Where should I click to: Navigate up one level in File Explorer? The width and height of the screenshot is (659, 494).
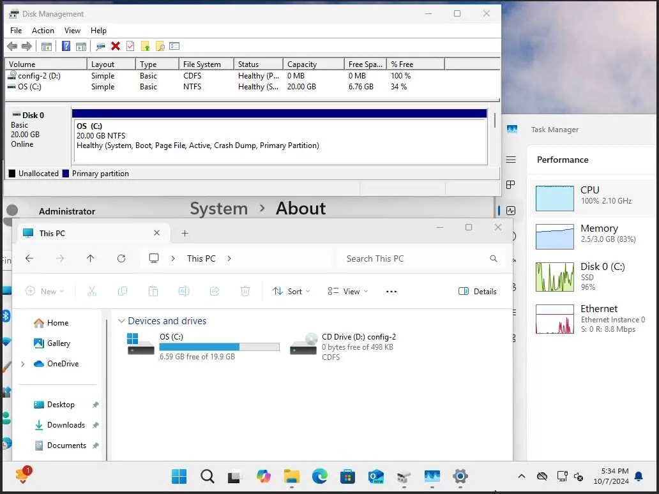(90, 258)
